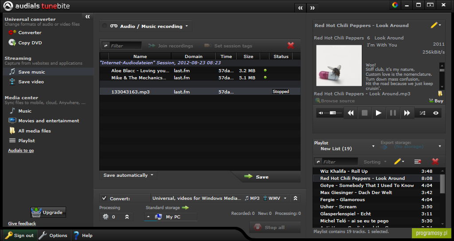454x241 pixels.
Task: Edit track tags with the pencil icon
Action: point(434,25)
